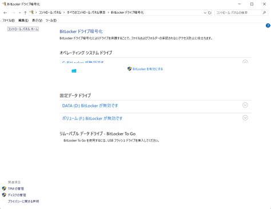Go back with the left arrow
The height and width of the screenshot is (209, 271).
pos(5,13)
